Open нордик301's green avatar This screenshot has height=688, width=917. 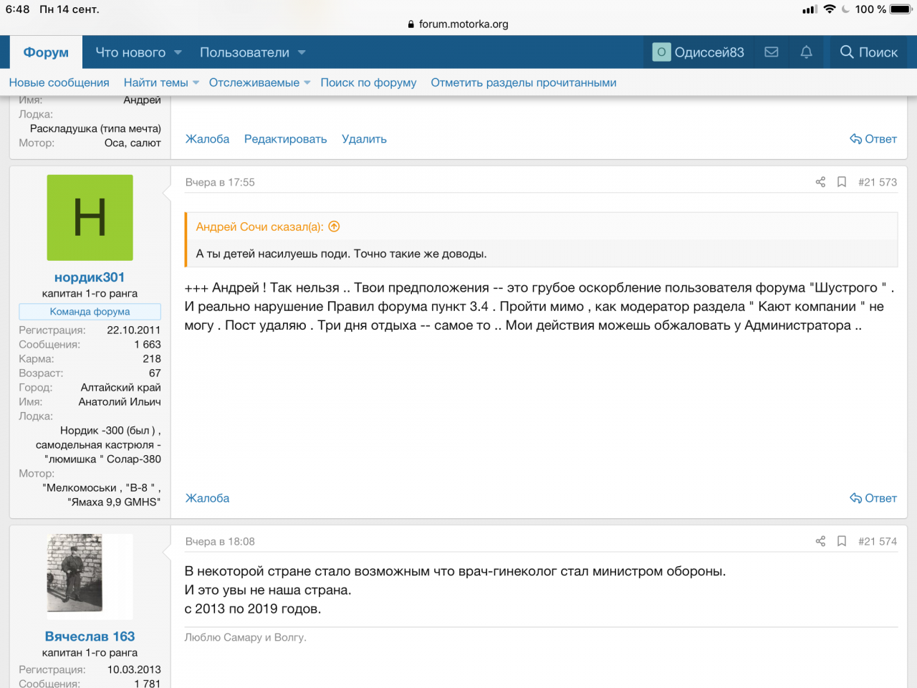coord(90,217)
